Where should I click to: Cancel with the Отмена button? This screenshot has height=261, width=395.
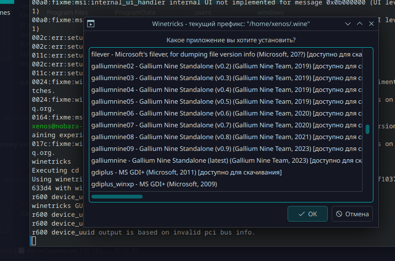pos(352,214)
